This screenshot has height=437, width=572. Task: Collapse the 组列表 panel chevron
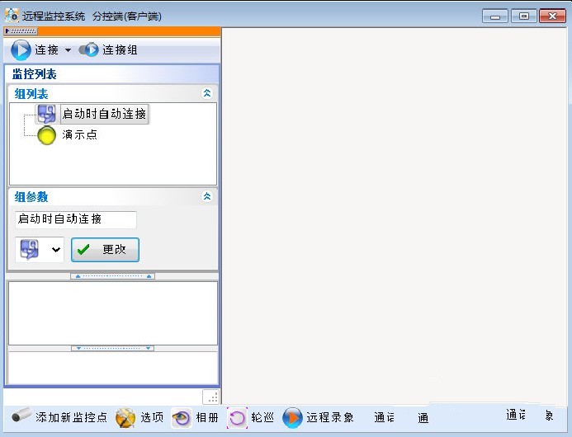(x=207, y=94)
